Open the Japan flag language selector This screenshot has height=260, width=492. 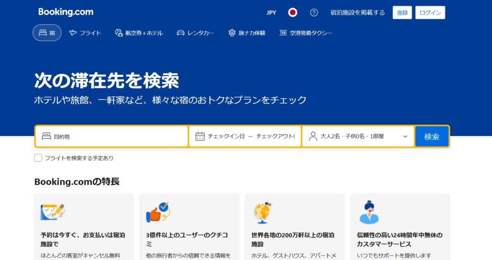(x=293, y=12)
